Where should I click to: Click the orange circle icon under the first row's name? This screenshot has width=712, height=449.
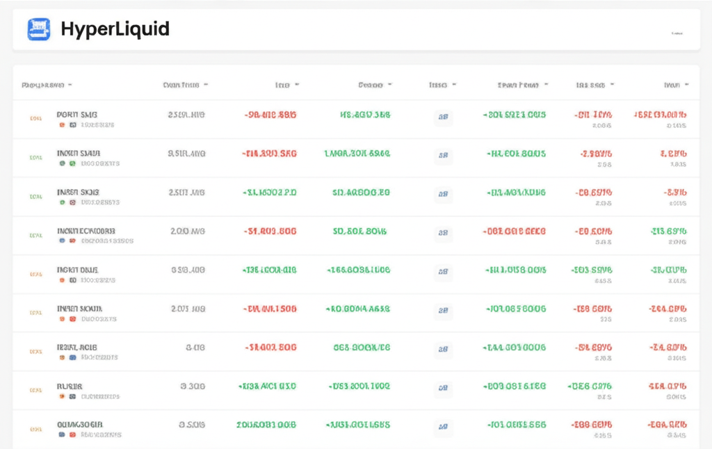[x=62, y=125]
